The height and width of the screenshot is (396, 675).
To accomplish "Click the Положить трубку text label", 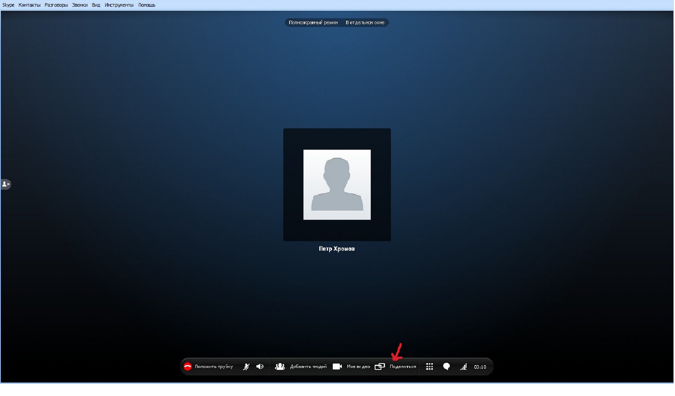I will 214,366.
